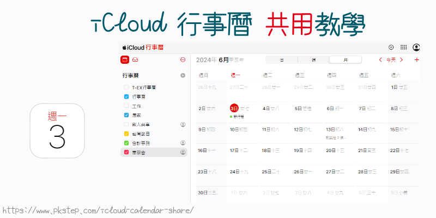
Task: Uncheck the yellow 台灣節日 checkbox
Action: click(126, 134)
